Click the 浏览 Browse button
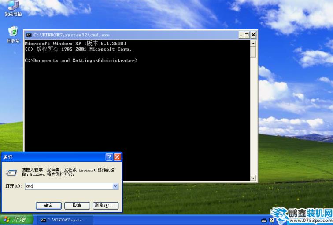The width and height of the screenshot is (333, 225). 106,206
